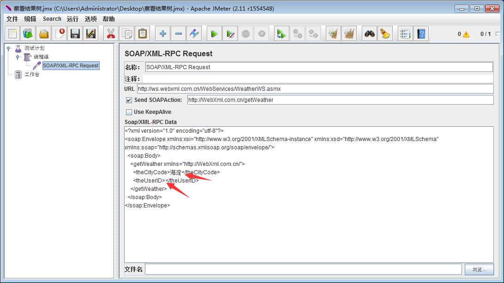The image size is (504, 283).
Task: Clear all results with double broom icon
Action: tap(349, 33)
